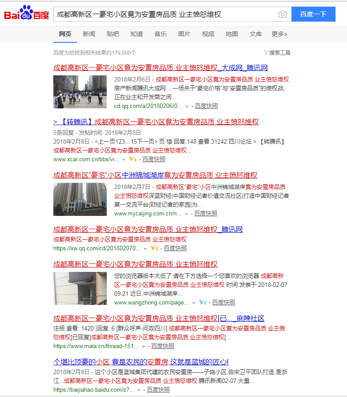Click the https://baijiahao.baidu.com URL text
The width and height of the screenshot is (347, 397).
click(x=93, y=390)
